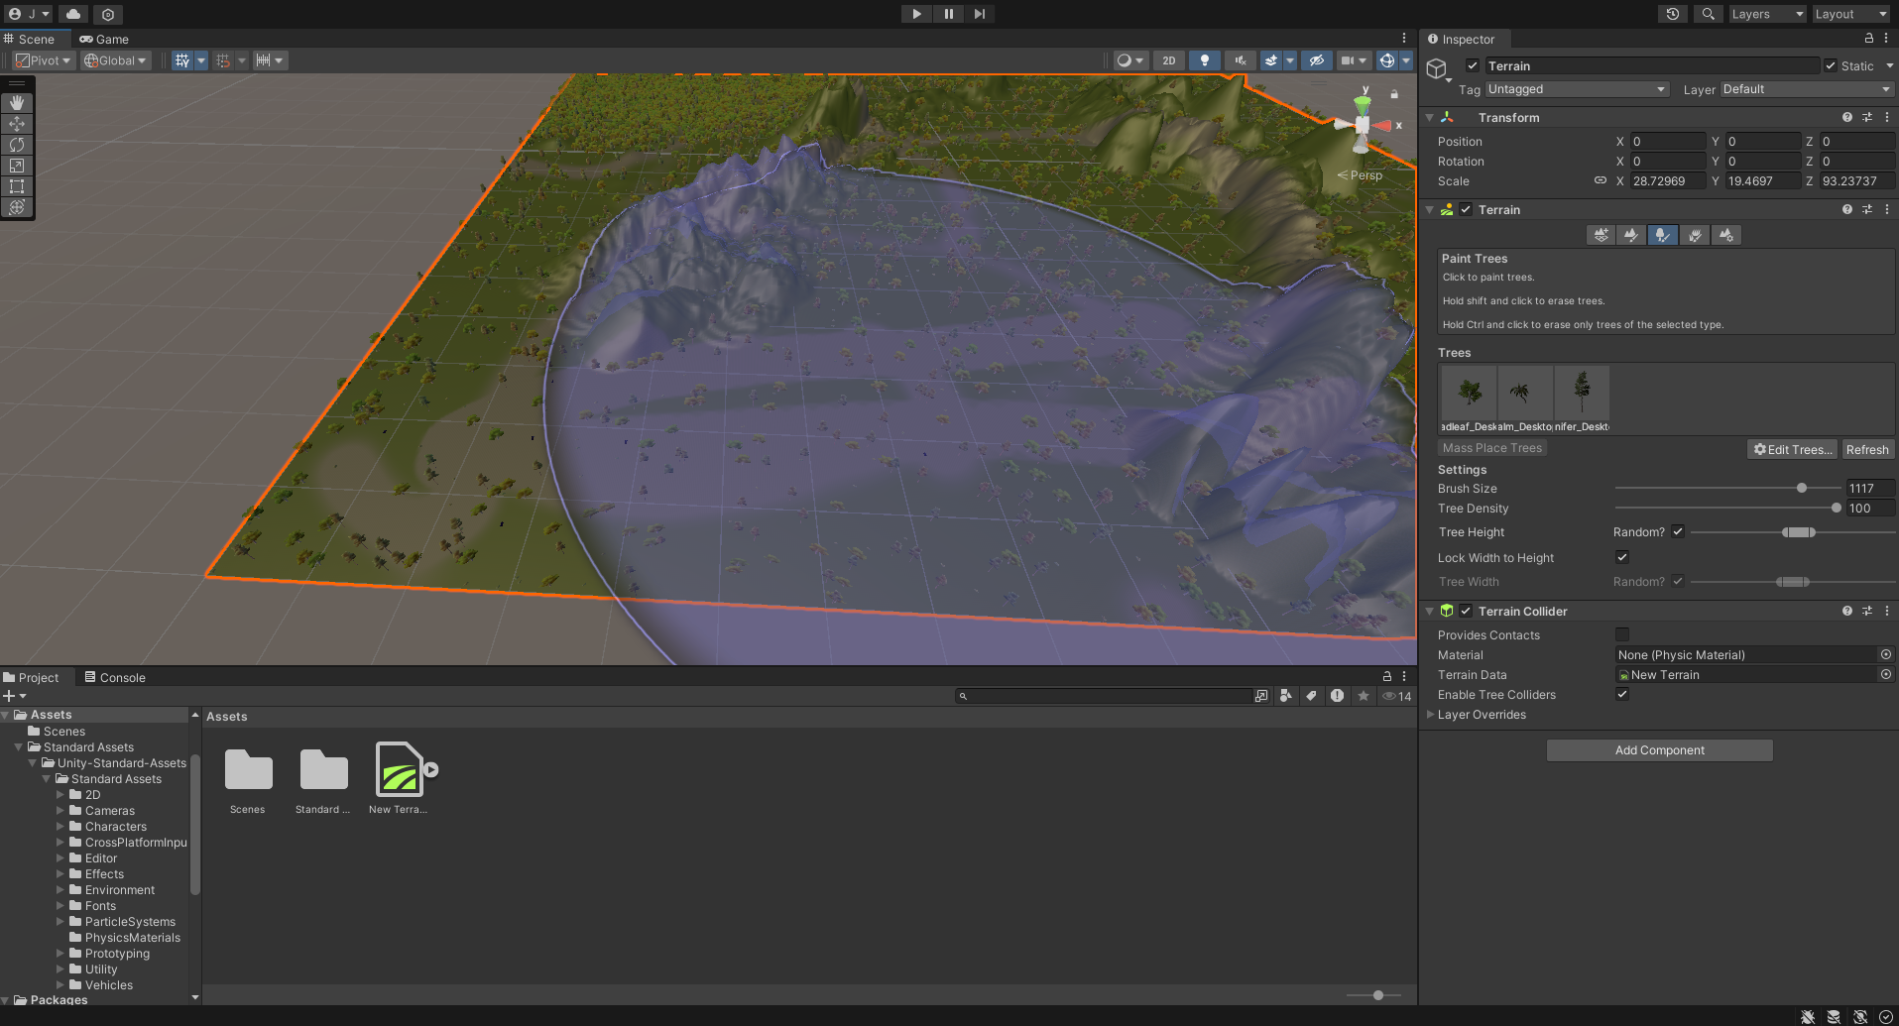The height and width of the screenshot is (1026, 1899).
Task: Switch to the Game tab
Action: pyautogui.click(x=104, y=40)
